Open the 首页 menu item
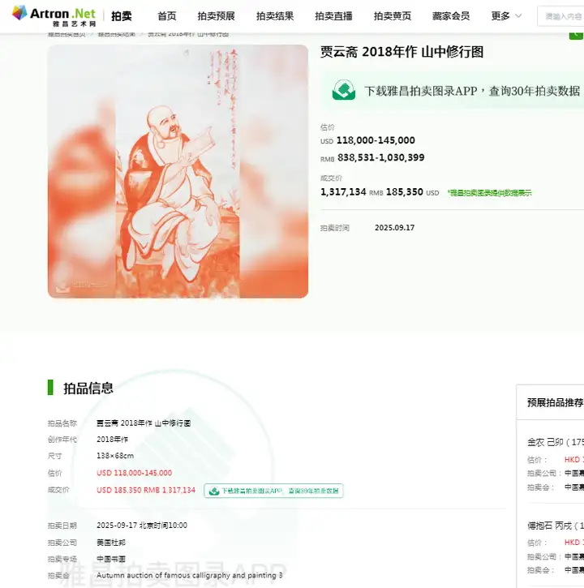The image size is (584, 588). point(167,16)
